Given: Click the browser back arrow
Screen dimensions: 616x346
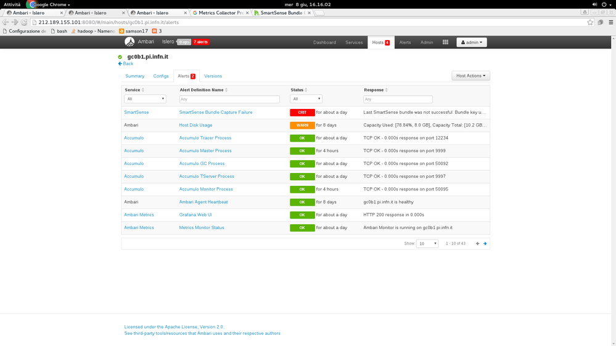Looking at the screenshot, I should point(6,22).
